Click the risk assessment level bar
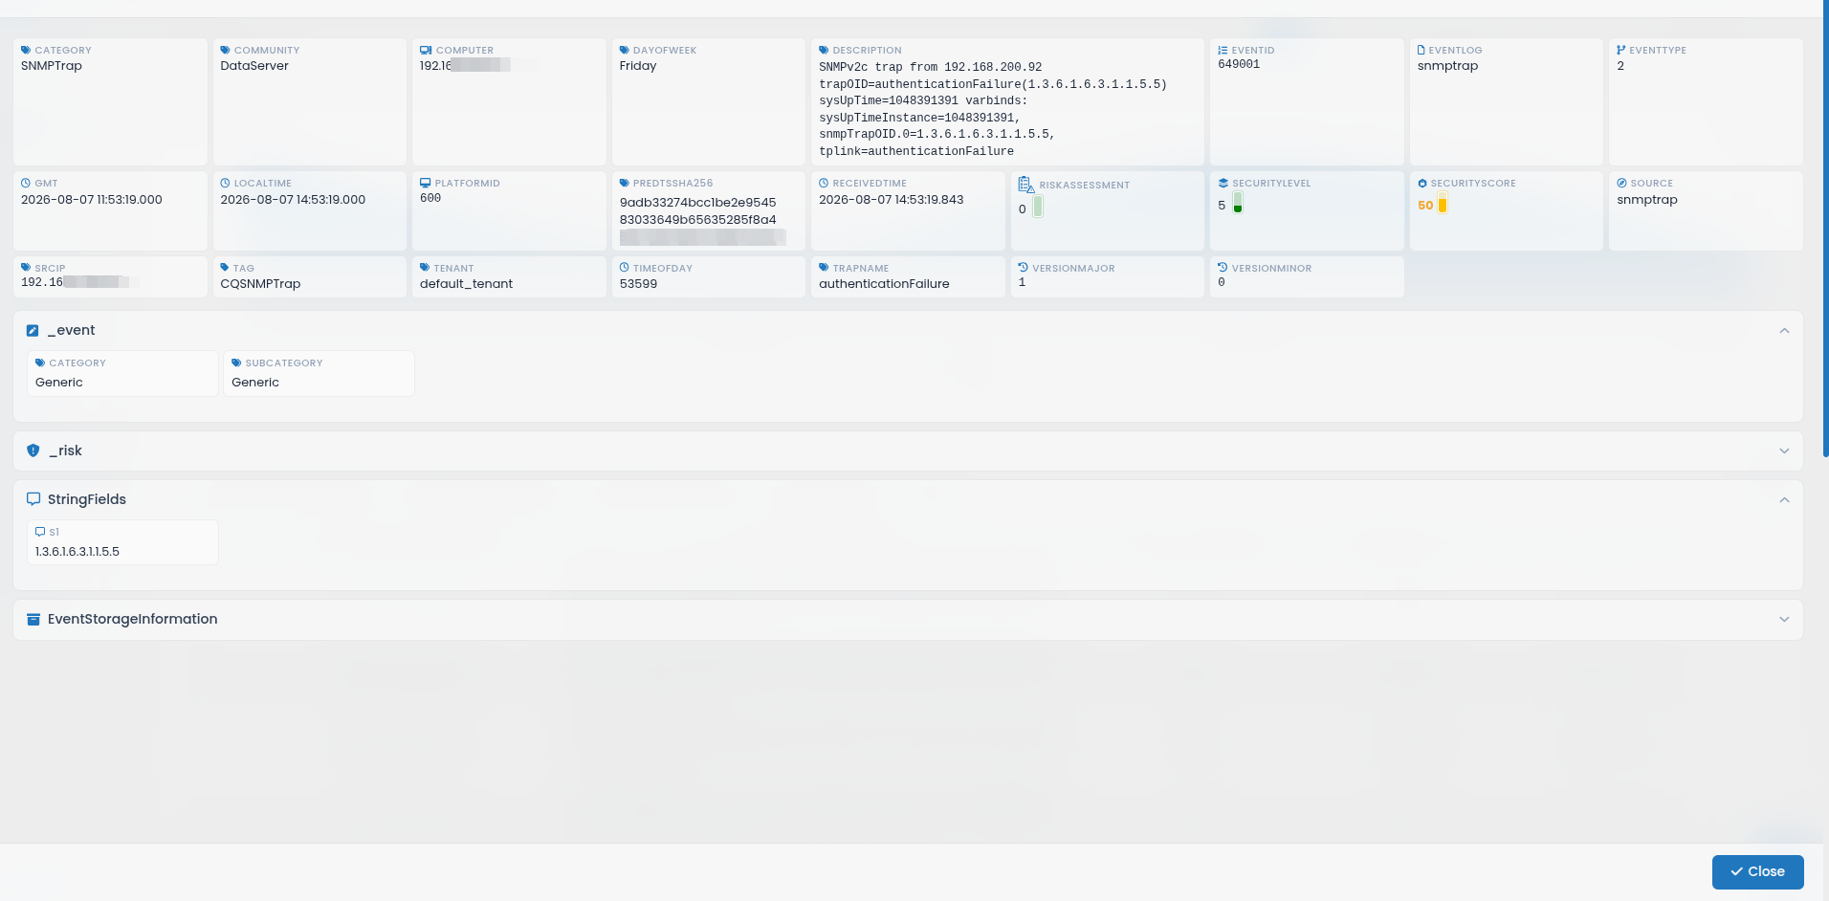 1038,207
